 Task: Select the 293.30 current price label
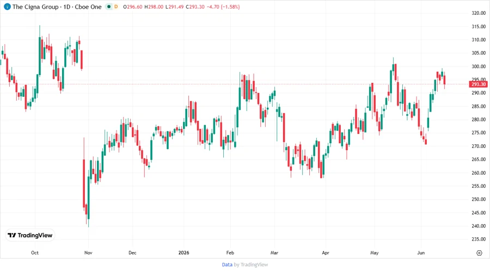click(x=479, y=84)
